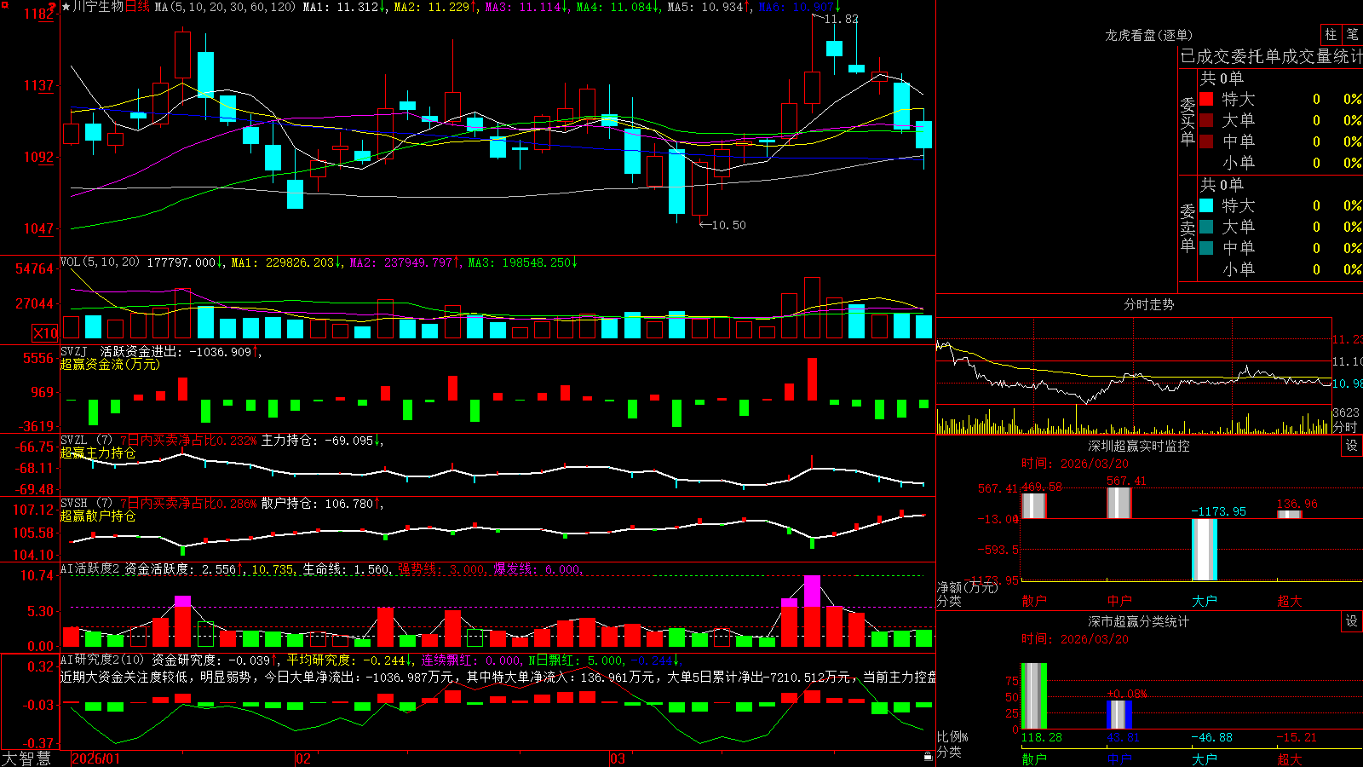Click the dark red 大单 swatch under 委买单

(1206, 120)
